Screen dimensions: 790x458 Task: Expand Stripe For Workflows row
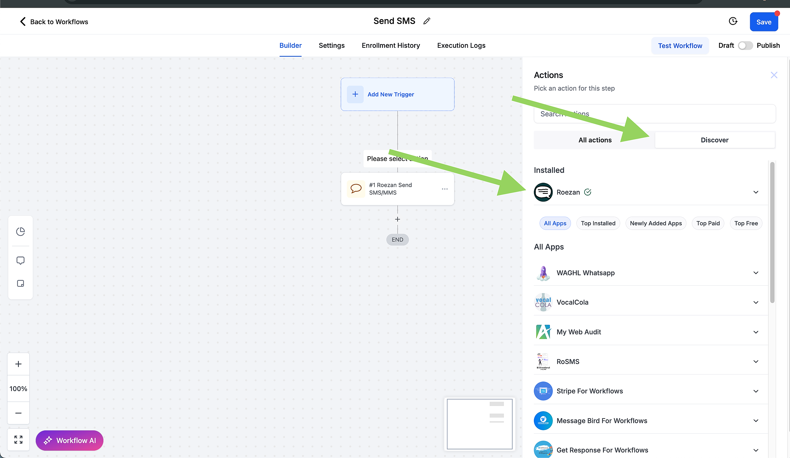click(x=756, y=391)
